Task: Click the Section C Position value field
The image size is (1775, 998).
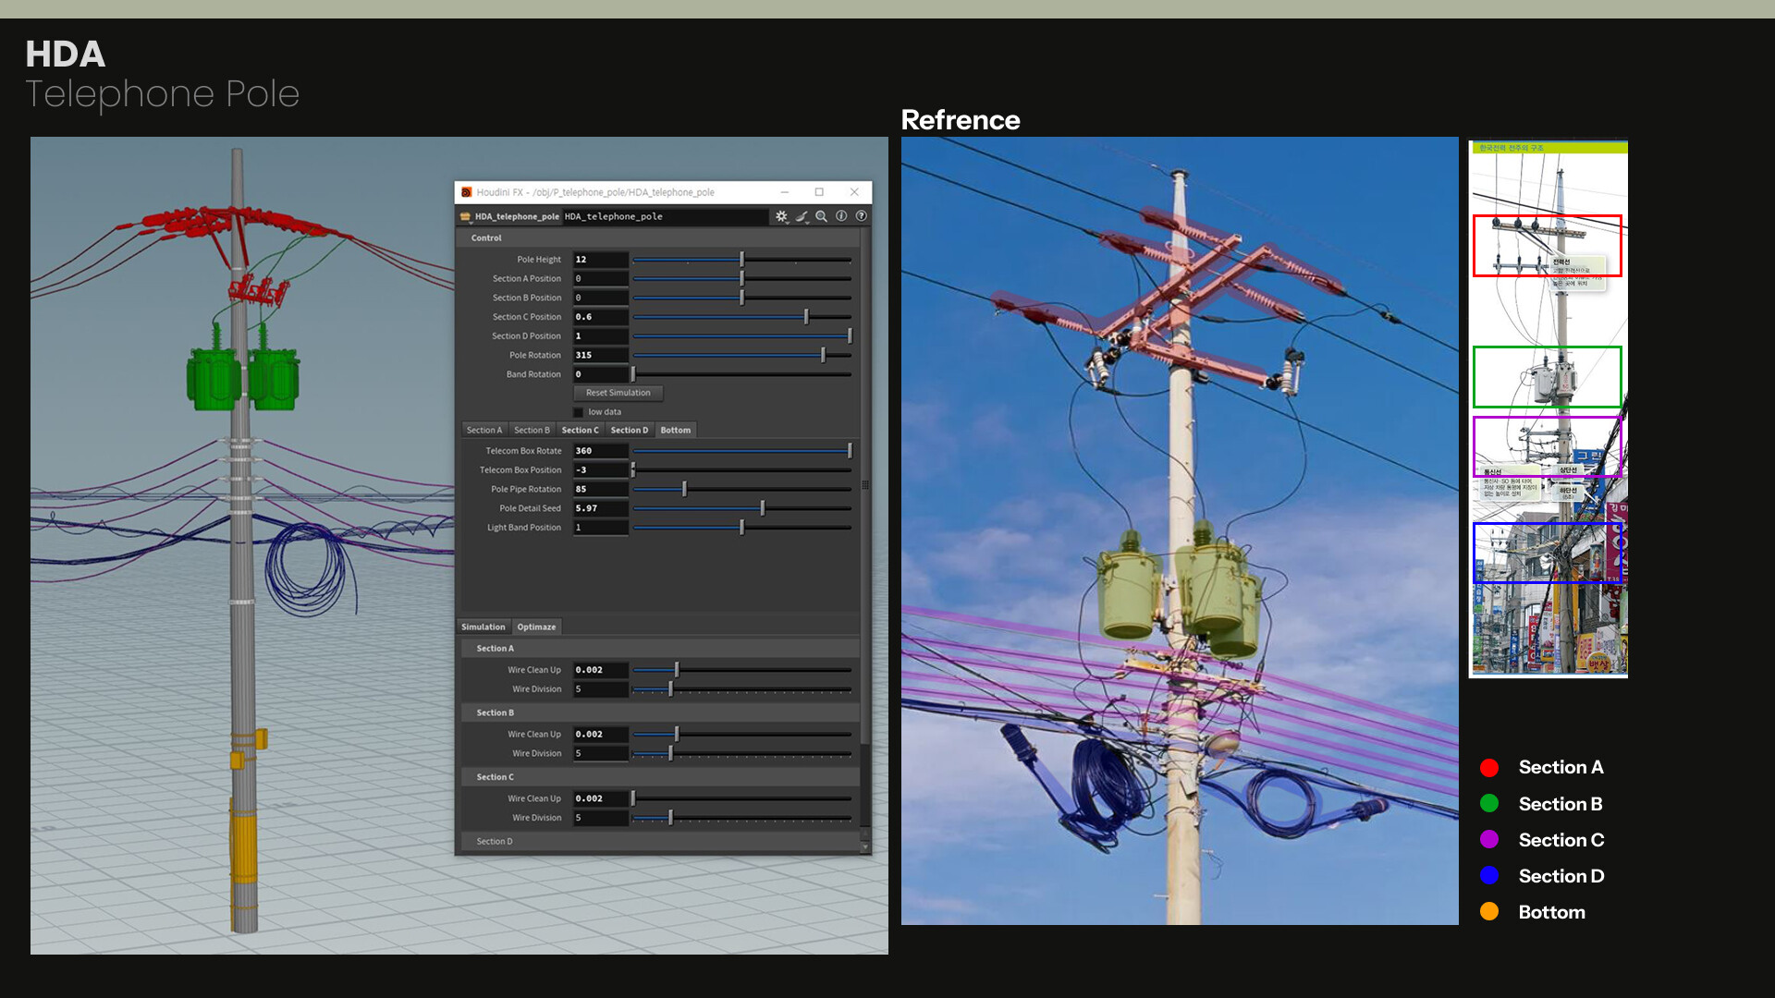Action: pos(601,317)
